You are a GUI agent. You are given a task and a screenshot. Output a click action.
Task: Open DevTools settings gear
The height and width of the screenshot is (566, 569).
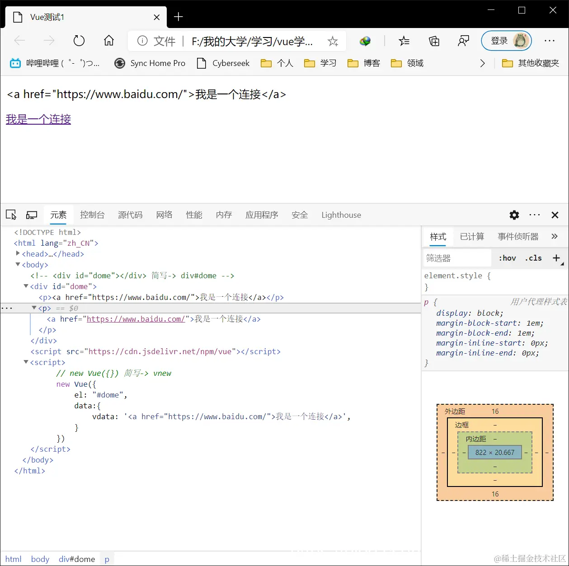click(514, 215)
